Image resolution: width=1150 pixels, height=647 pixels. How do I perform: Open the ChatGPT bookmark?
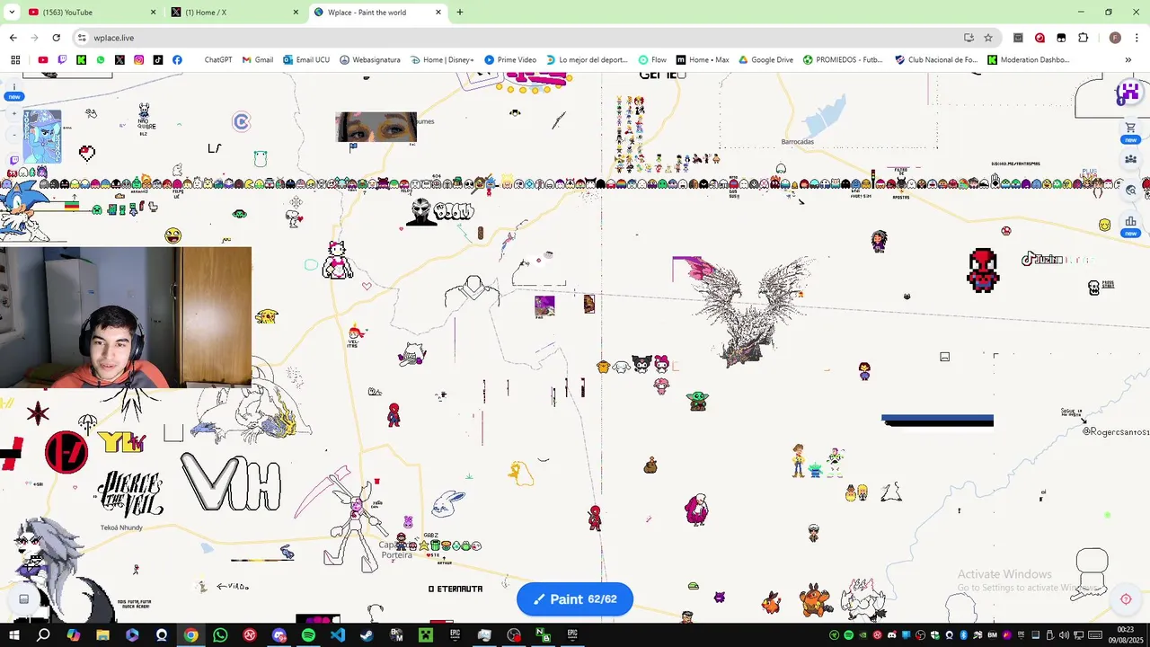tap(218, 60)
